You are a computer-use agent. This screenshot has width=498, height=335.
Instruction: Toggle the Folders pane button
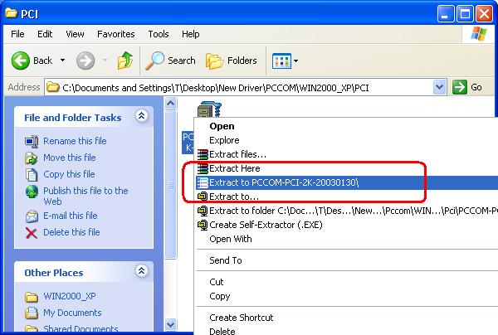pyautogui.click(x=232, y=61)
